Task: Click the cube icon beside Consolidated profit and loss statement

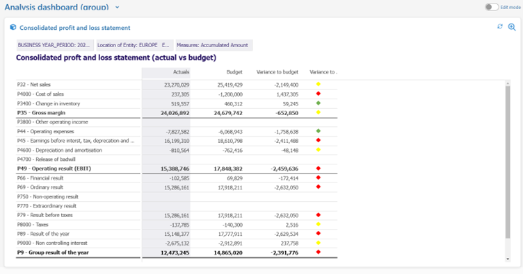Action: (x=13, y=27)
